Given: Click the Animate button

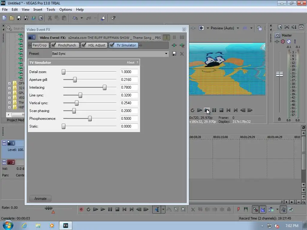Looking at the screenshot, I should pos(40,199).
